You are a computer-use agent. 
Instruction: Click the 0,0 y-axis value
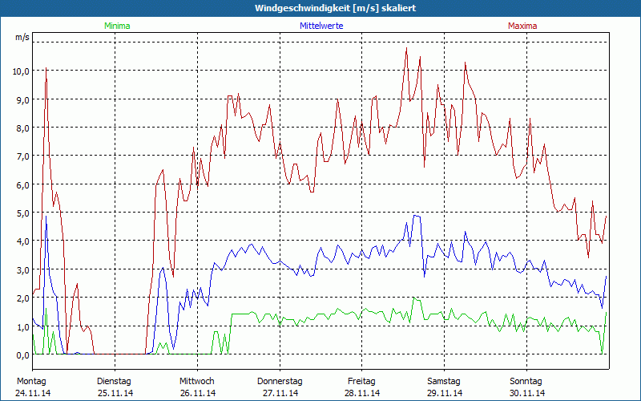pos(23,355)
